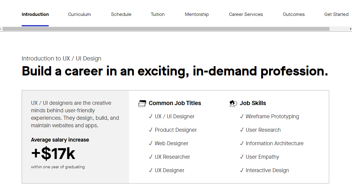Click the Job Skills hand icon
This screenshot has height=191, width=352.
tap(233, 103)
